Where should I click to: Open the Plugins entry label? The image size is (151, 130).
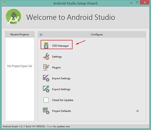point(56,68)
